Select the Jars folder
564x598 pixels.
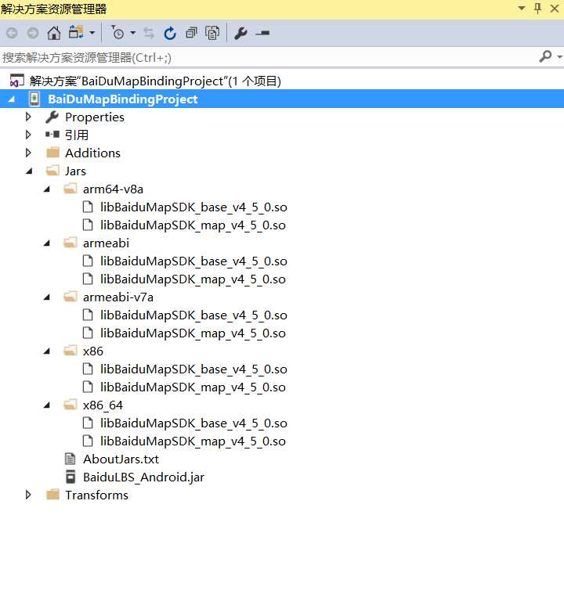point(75,171)
